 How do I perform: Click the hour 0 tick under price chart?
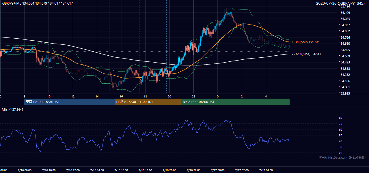[x=218, y=97]
